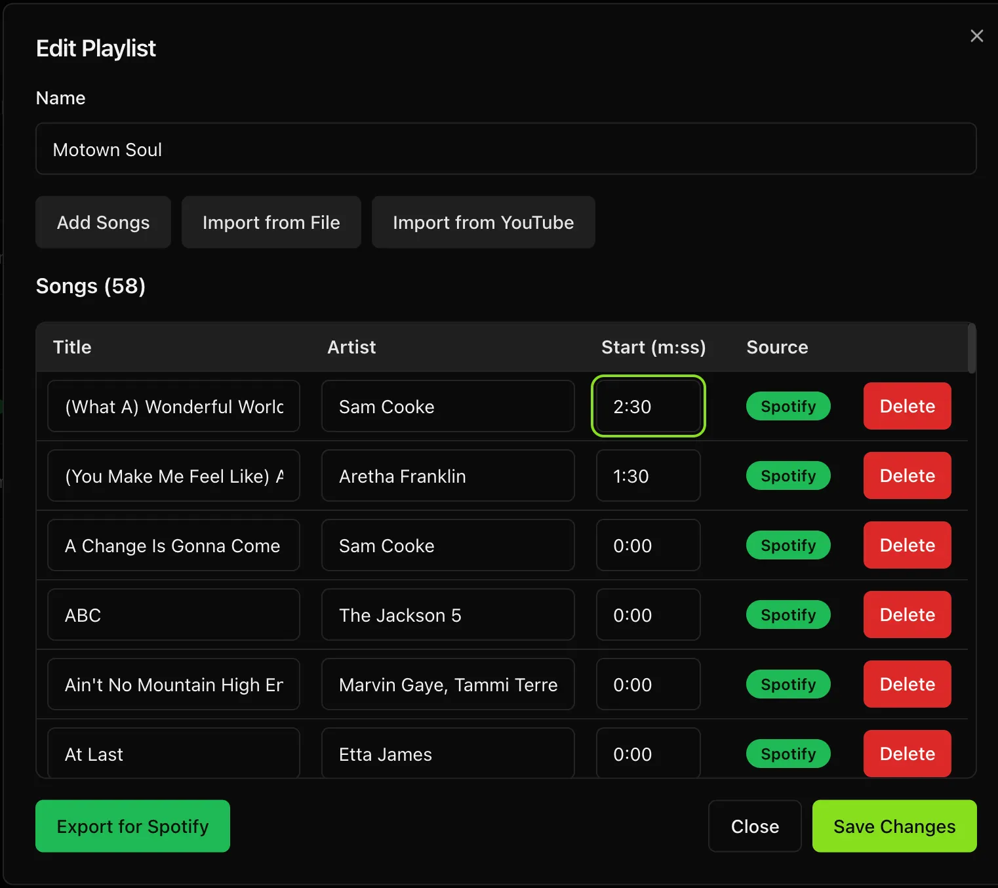Click the Artist column header
998x888 pixels.
tap(351, 347)
